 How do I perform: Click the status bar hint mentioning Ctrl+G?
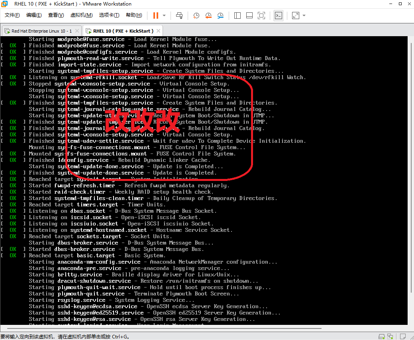click(65, 336)
